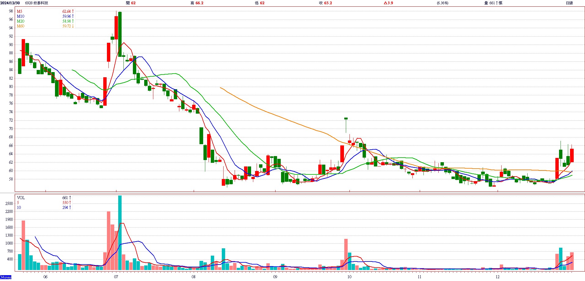The height and width of the screenshot is (281, 585).
Task: Click the 08 month marker on the date axis
Action: click(194, 277)
